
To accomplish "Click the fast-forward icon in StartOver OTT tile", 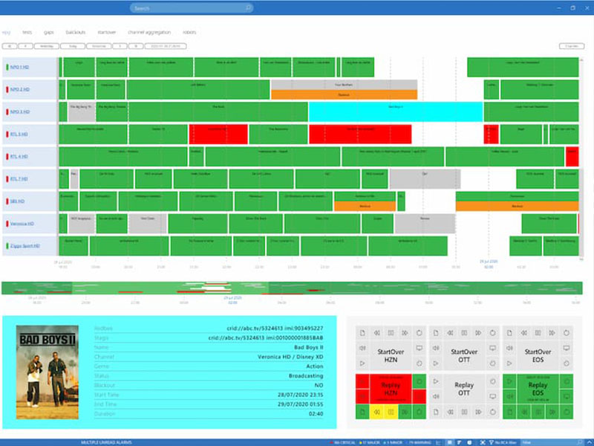I will (x=478, y=333).
